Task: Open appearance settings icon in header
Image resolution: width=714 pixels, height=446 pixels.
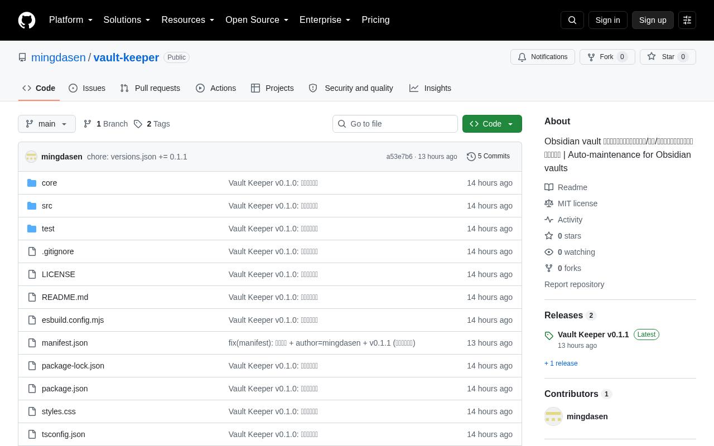Action: pyautogui.click(x=687, y=20)
